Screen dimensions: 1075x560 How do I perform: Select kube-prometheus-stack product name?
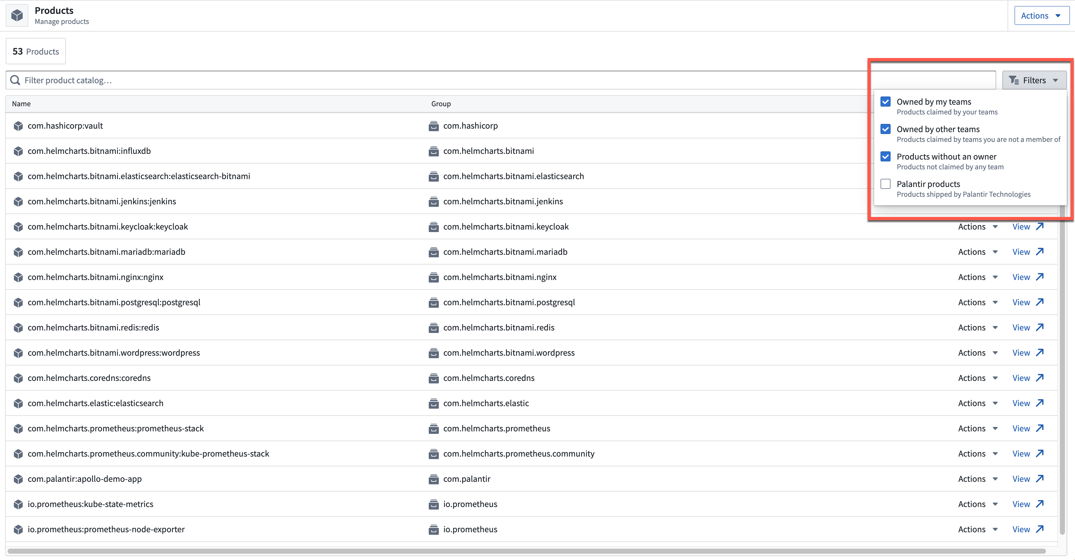[148, 454]
